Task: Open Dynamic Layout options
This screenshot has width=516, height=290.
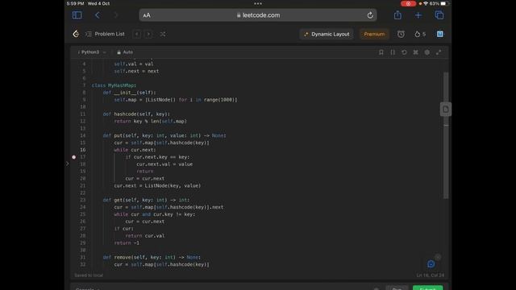Action: point(327,34)
